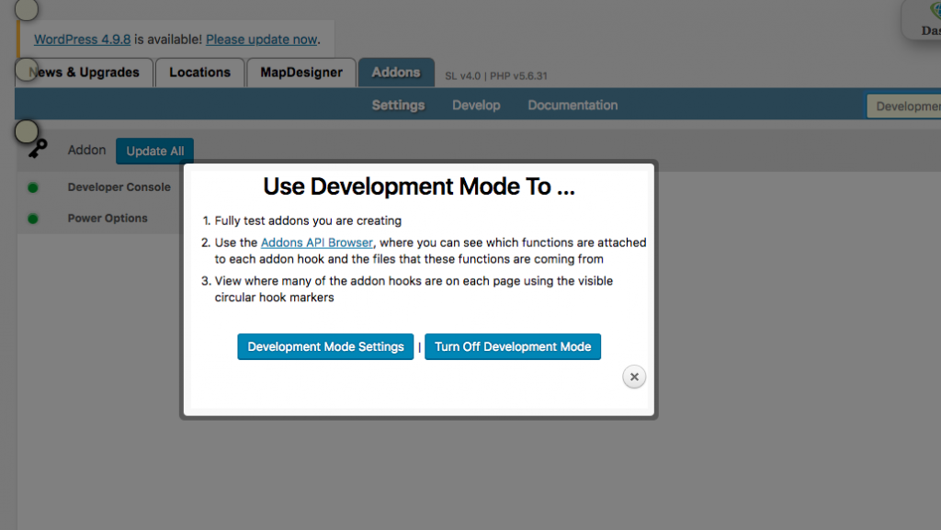Close the Development Mode dialog
Screen dimensions: 941x530
point(634,377)
